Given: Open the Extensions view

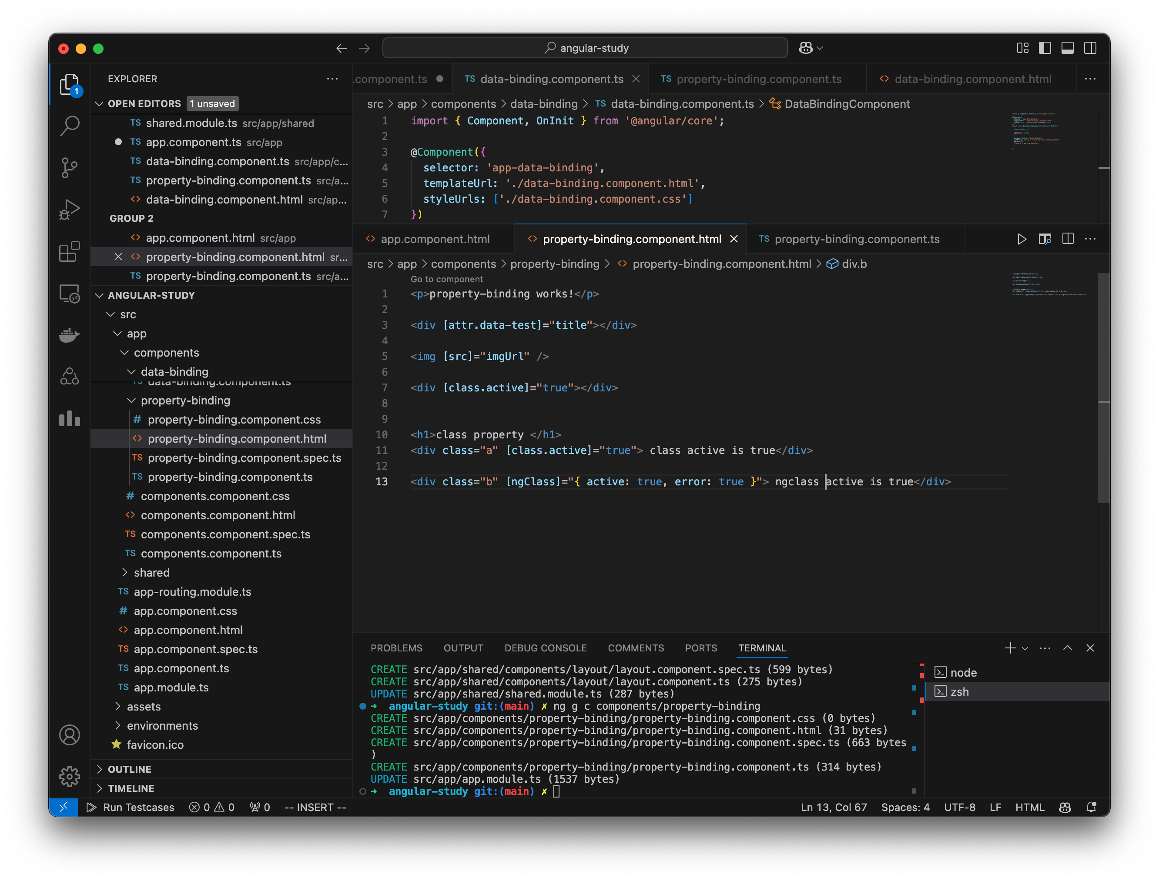Looking at the screenshot, I should [70, 252].
